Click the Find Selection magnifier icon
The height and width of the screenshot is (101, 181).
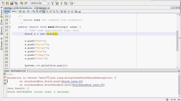[34, 11]
